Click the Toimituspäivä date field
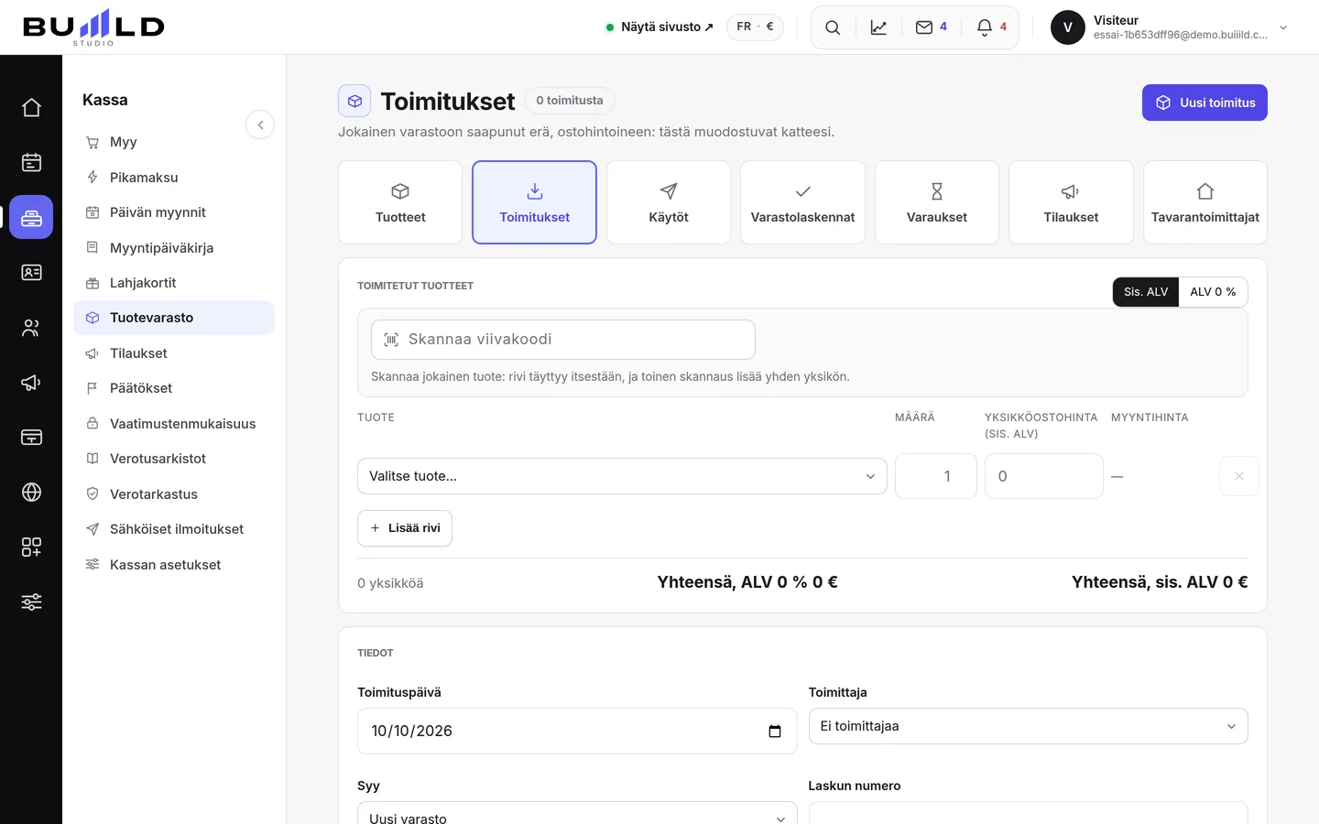Image resolution: width=1319 pixels, height=824 pixels. click(x=577, y=731)
